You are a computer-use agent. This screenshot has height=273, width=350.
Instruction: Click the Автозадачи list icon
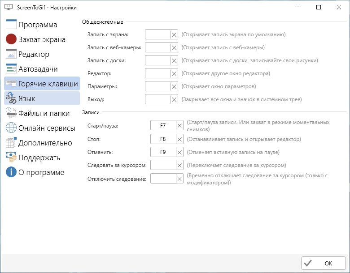tap(11, 68)
